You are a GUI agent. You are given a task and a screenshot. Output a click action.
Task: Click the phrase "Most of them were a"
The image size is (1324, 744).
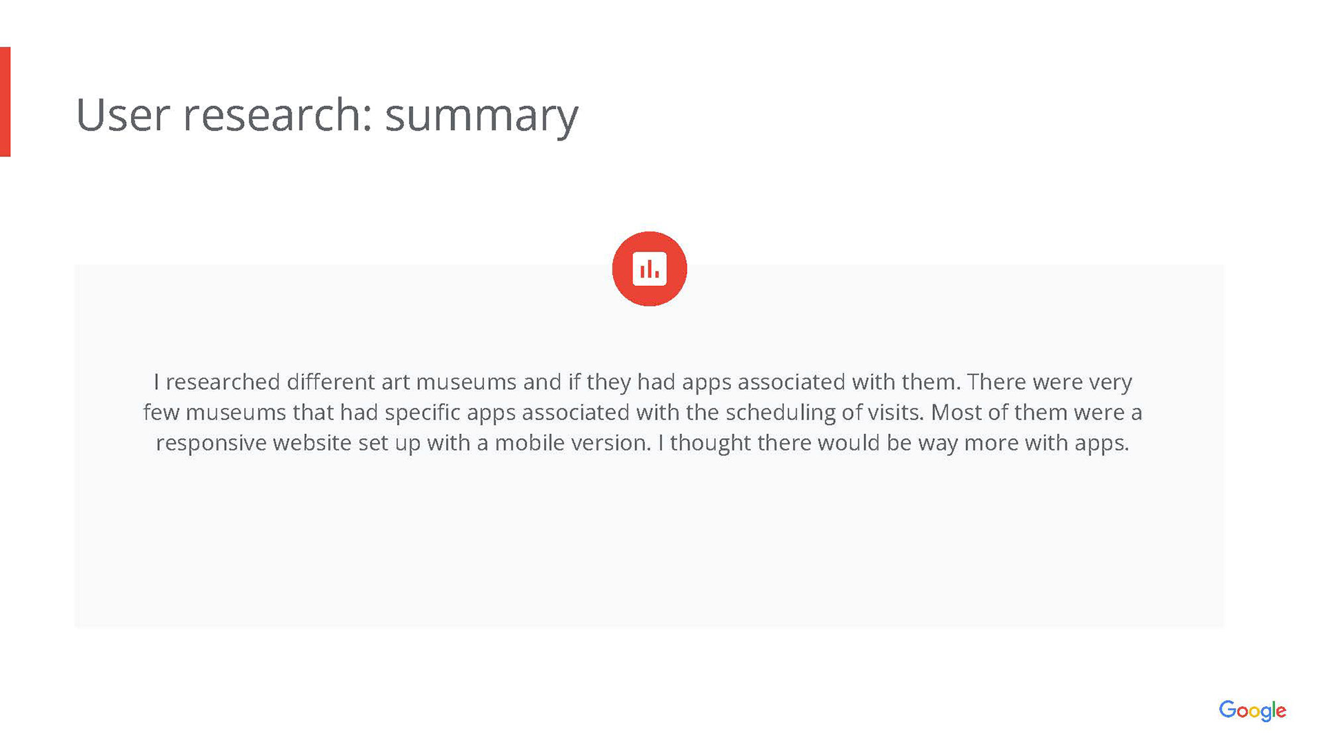(x=1036, y=412)
